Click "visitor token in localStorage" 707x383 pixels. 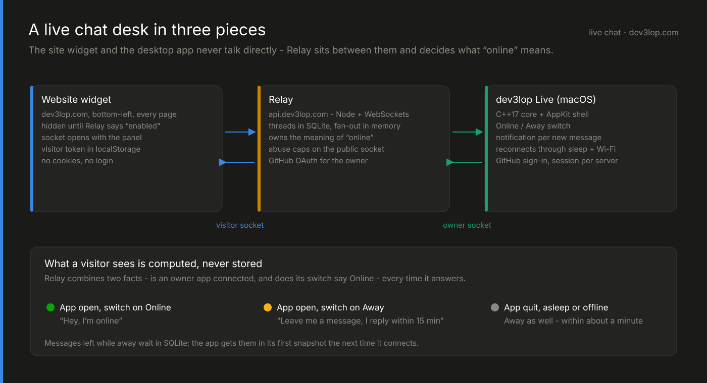coord(91,149)
